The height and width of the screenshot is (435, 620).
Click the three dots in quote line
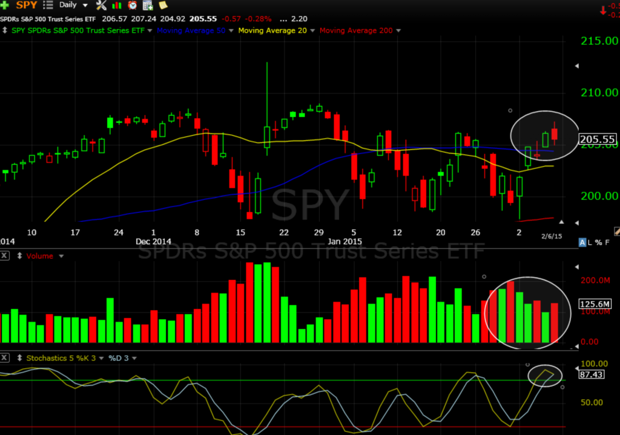pos(283,19)
